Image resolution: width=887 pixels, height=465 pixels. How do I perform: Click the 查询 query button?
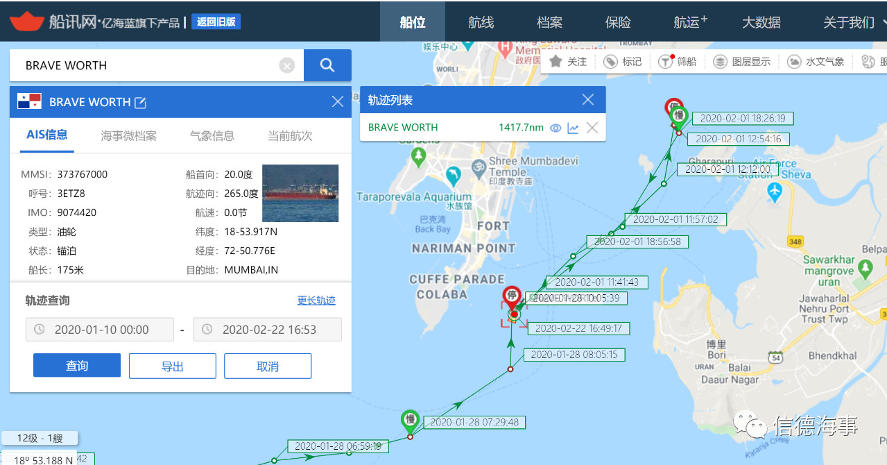tap(77, 366)
